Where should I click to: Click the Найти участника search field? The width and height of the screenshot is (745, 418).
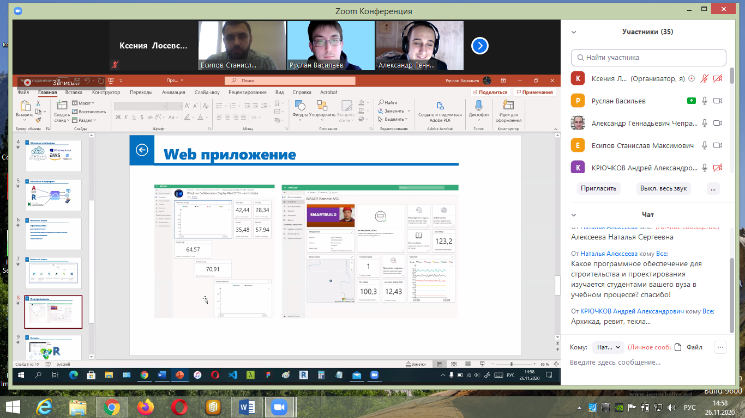648,57
